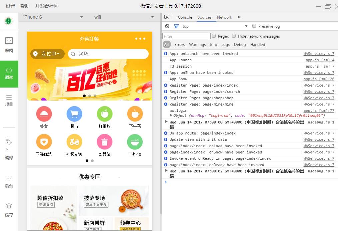The width and height of the screenshot is (338, 231).
Task: Click the 编译 (compile) sidebar icon
Action: [x=9, y=148]
